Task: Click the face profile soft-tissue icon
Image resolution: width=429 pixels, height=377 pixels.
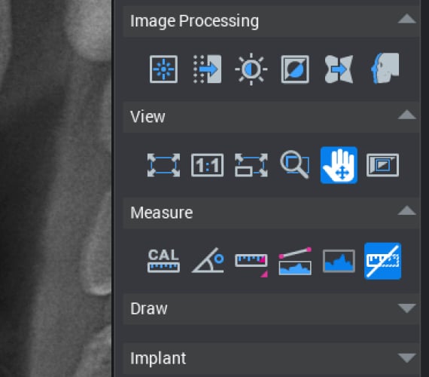Action: pyautogui.click(x=385, y=69)
